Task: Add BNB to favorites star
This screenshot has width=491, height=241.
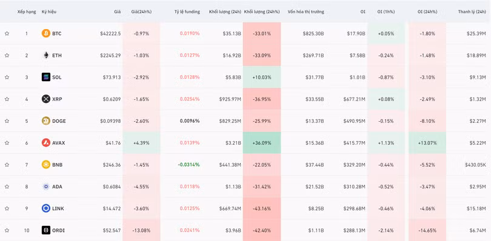Action: (7, 165)
